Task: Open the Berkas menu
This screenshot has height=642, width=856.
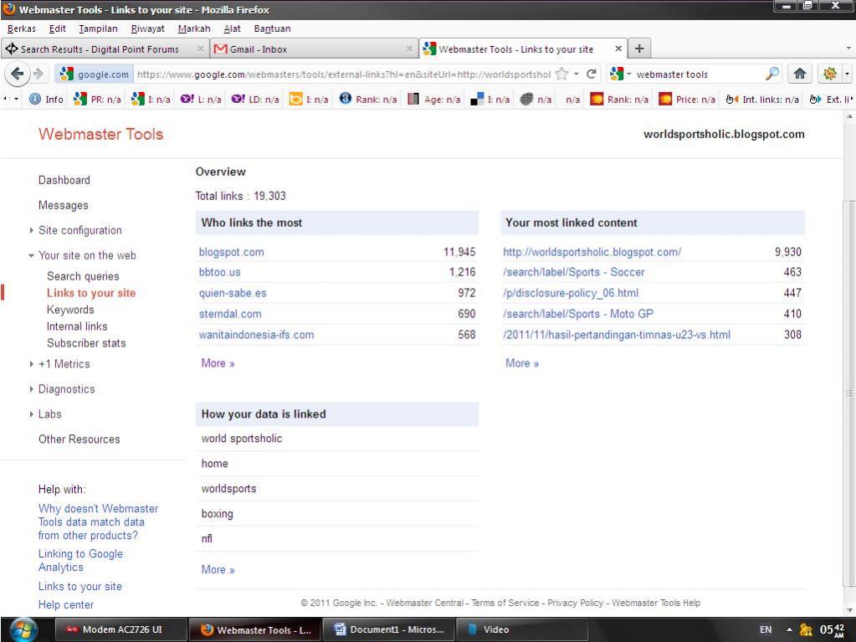Action: [x=22, y=28]
